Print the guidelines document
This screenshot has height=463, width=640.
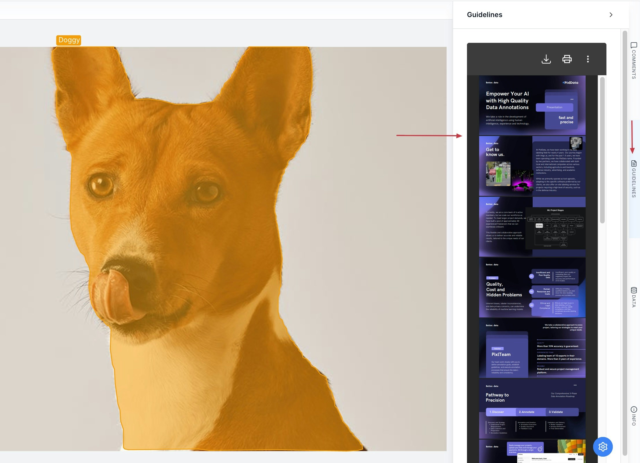coord(567,59)
